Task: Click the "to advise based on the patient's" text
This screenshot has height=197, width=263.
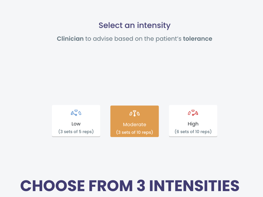Action: (x=133, y=39)
